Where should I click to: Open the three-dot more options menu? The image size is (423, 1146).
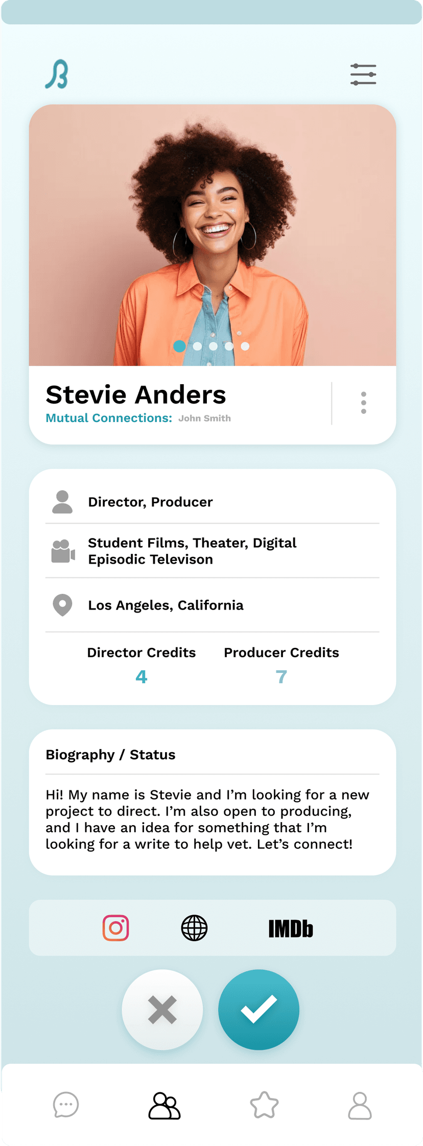(363, 403)
